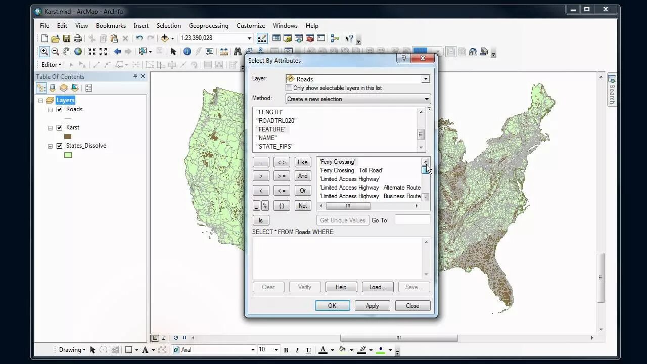Switch TOC to List By Source

pyautogui.click(x=53, y=88)
